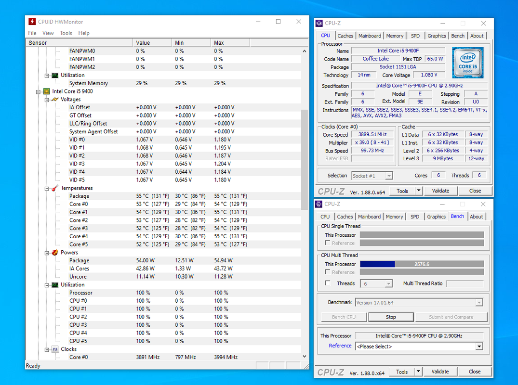This screenshot has height=385, width=518.
Task: Open the Benchmark version dropdown
Action: click(x=479, y=303)
